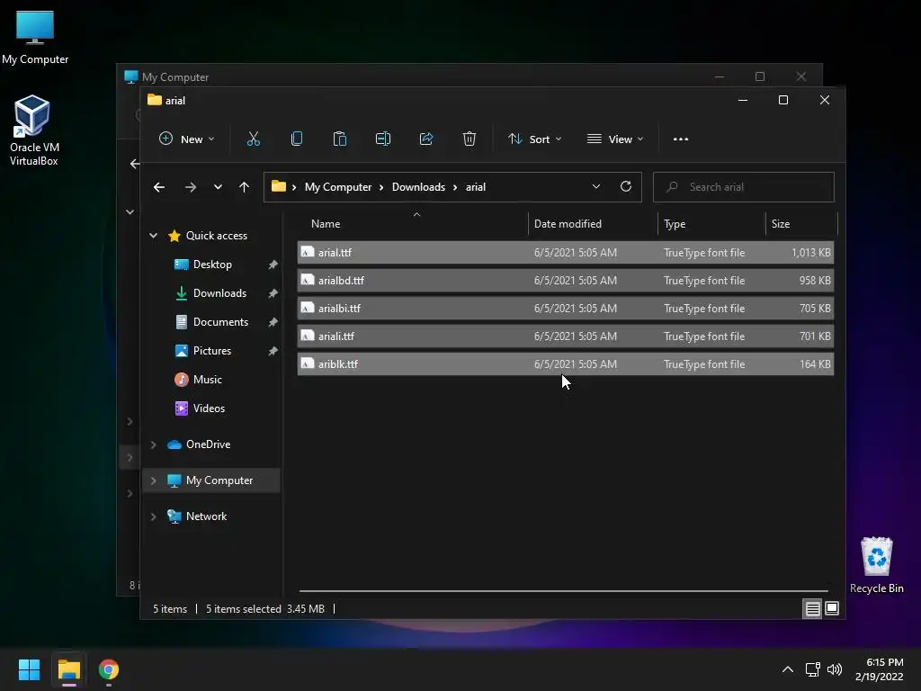Click the folder icon in address bar
Screen dimensions: 921x691
point(279,186)
